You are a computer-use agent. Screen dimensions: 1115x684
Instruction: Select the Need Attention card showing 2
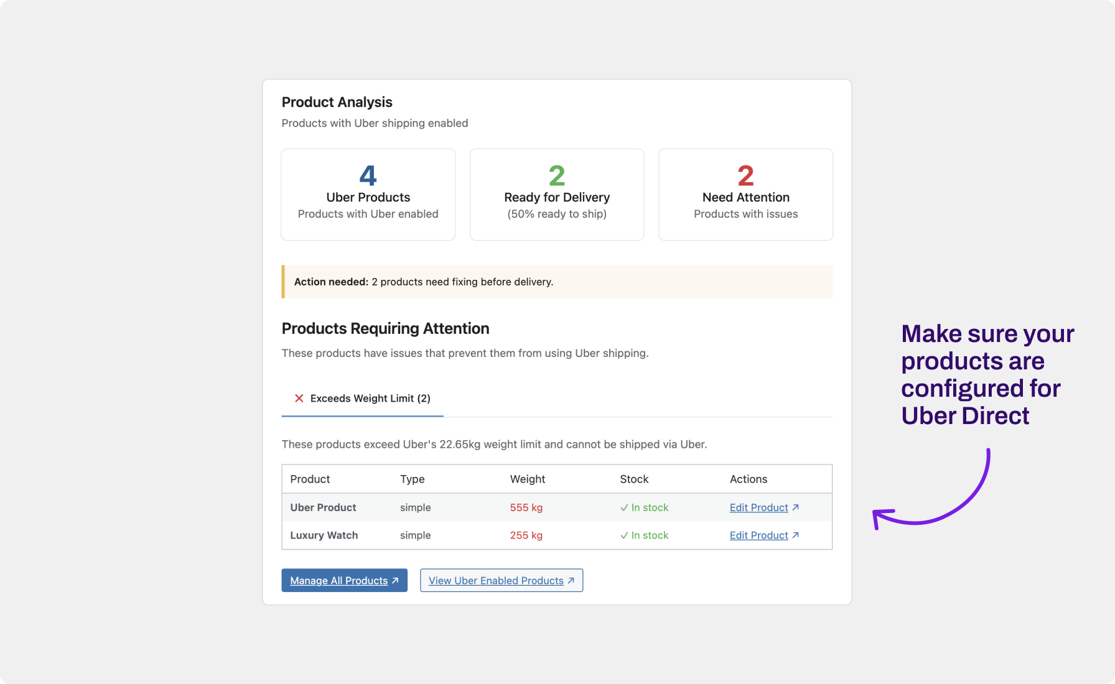(745, 195)
